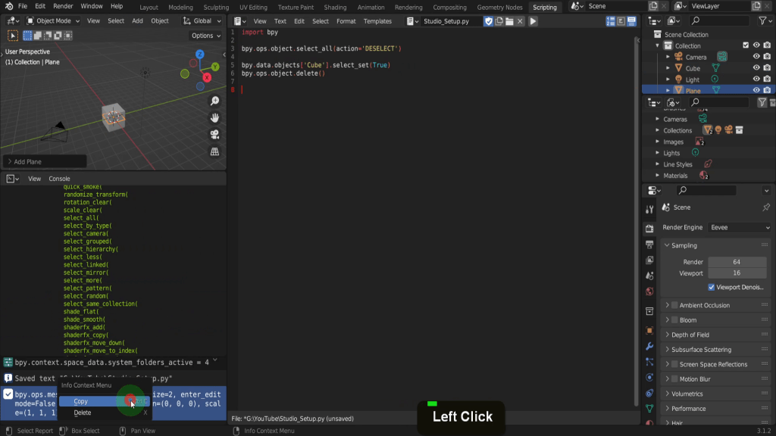Hide the Cube object with eye icon

pyautogui.click(x=756, y=68)
